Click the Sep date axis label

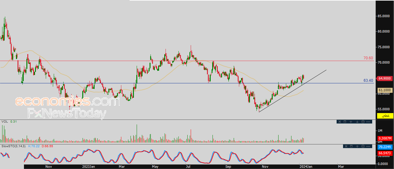coord(228,167)
